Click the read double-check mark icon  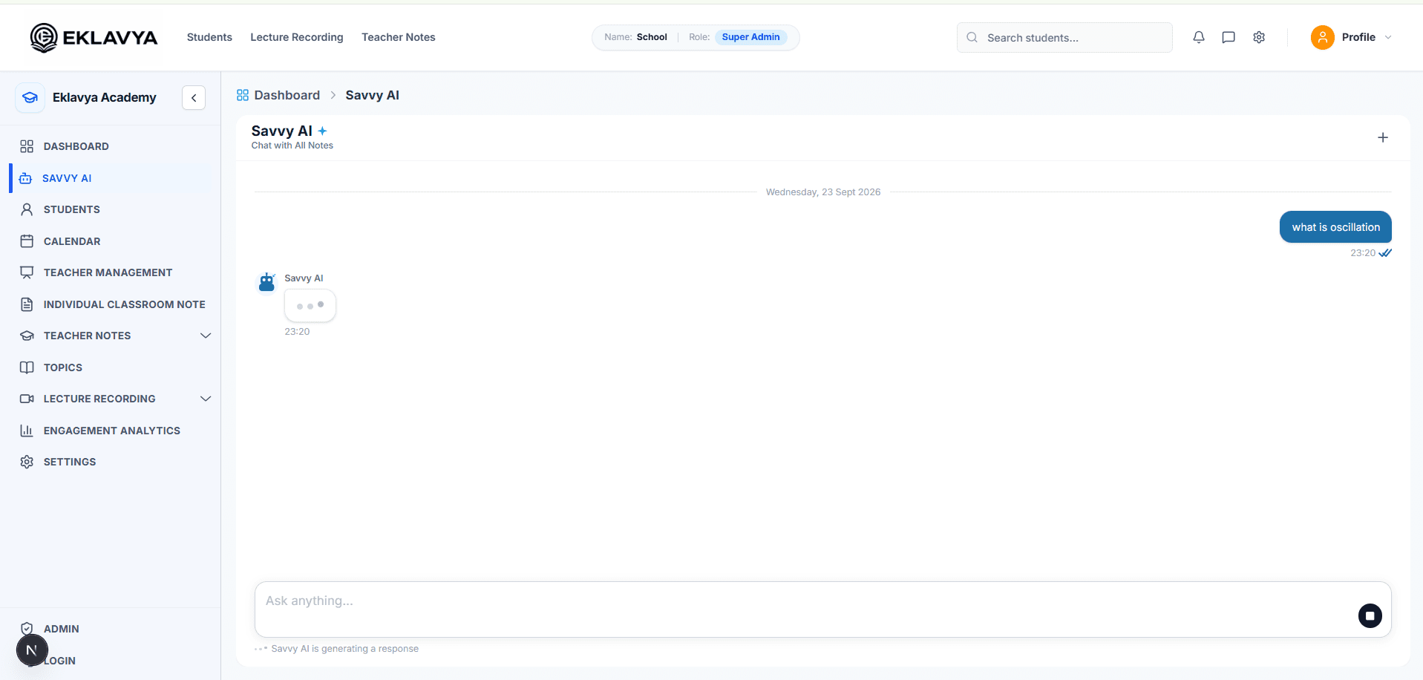[x=1385, y=253]
